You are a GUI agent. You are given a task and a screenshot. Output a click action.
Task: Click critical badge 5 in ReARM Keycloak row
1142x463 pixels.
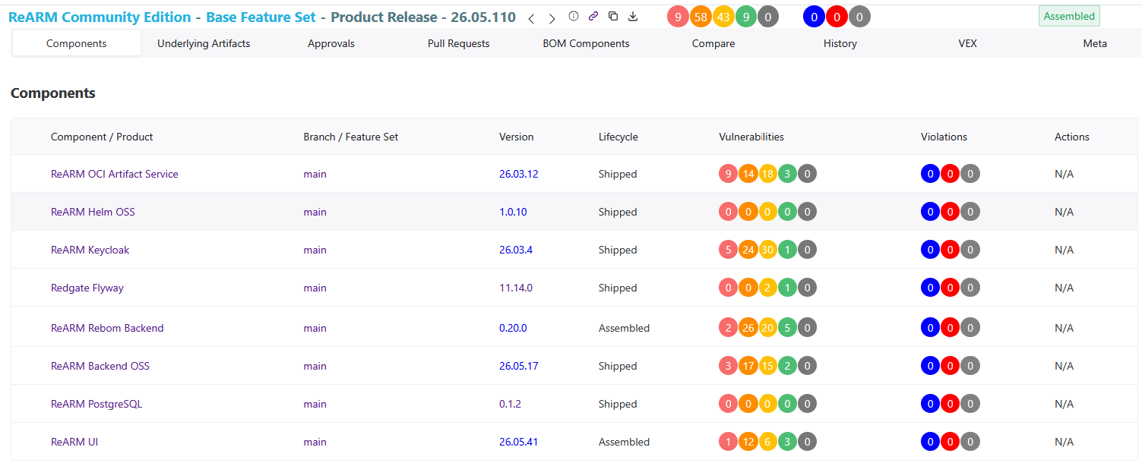(x=729, y=250)
